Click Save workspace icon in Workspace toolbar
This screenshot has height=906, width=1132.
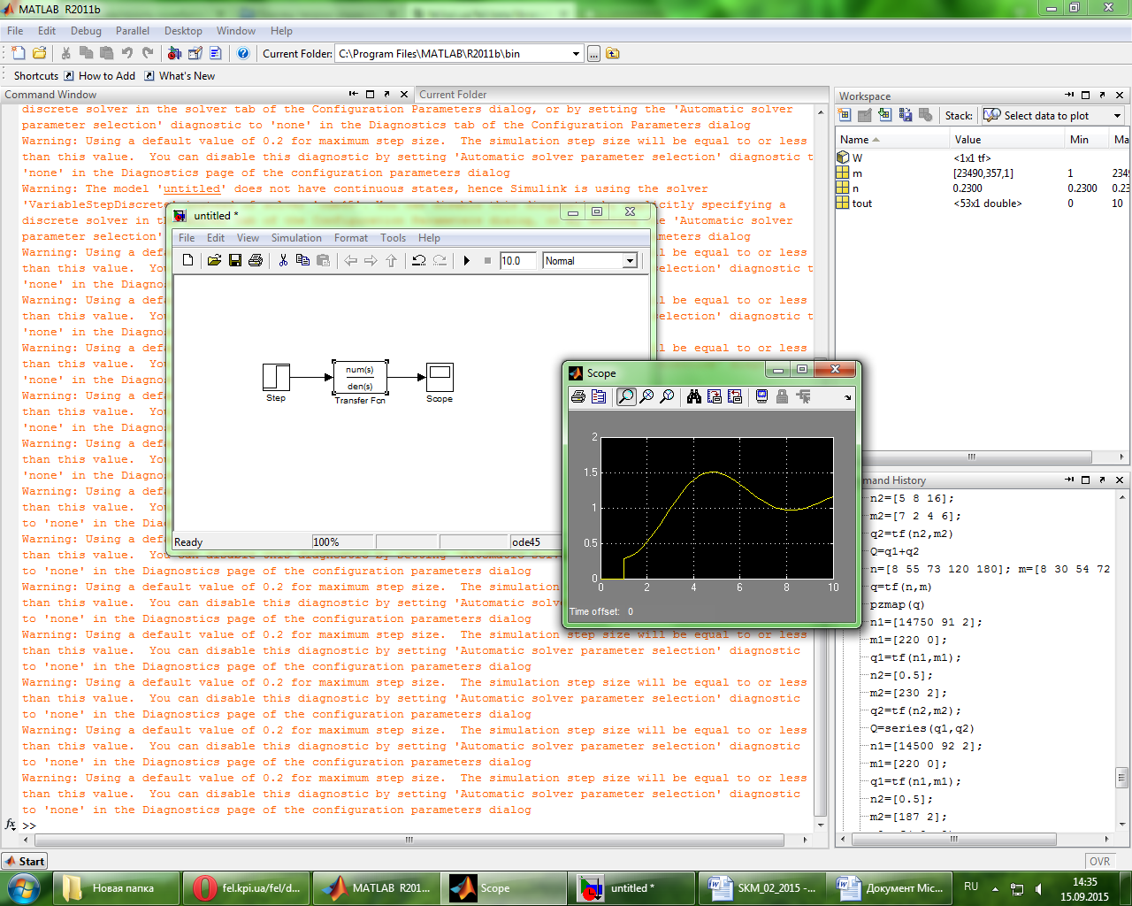click(x=906, y=115)
